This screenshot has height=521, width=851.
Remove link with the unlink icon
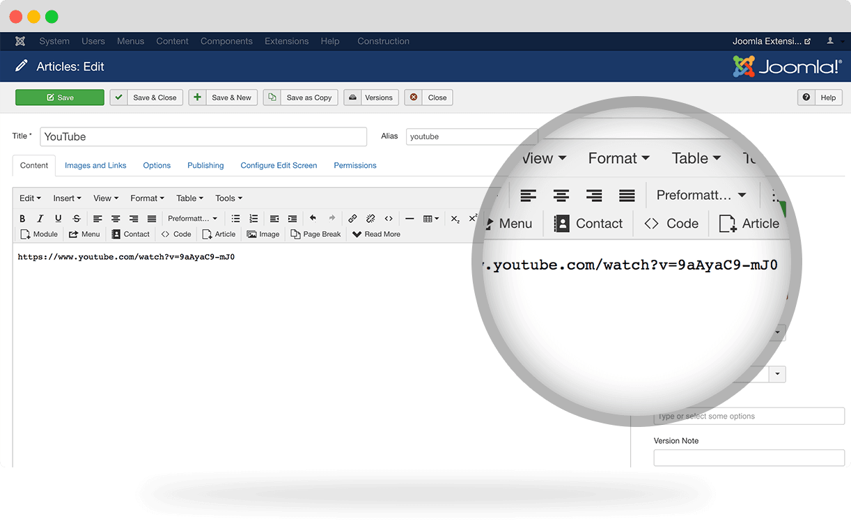click(x=370, y=219)
